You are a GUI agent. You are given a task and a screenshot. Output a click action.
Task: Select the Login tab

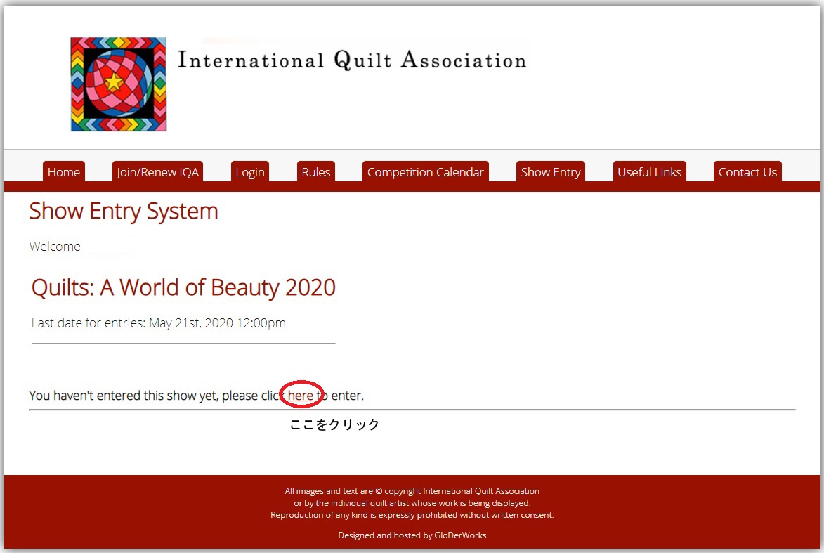click(250, 172)
